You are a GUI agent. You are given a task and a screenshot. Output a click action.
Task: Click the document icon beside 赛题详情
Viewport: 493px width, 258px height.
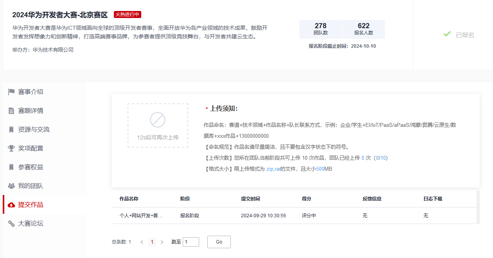[x=11, y=111]
